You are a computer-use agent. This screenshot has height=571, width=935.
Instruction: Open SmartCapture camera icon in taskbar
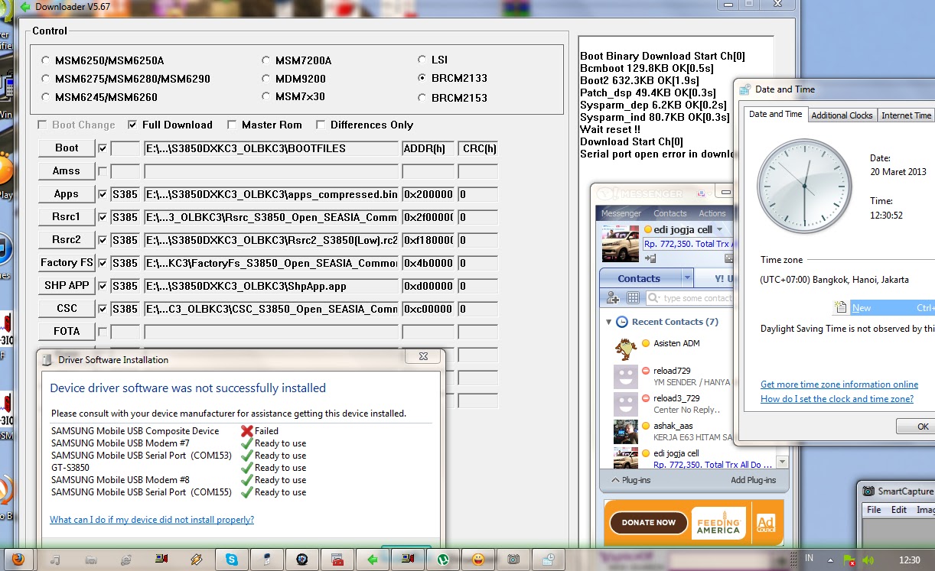(513, 559)
